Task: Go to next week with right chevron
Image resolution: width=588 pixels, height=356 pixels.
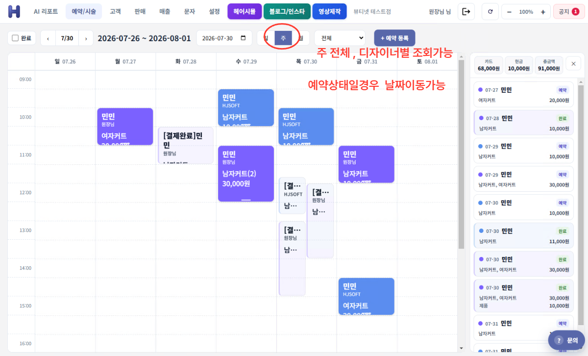Action: pyautogui.click(x=86, y=38)
